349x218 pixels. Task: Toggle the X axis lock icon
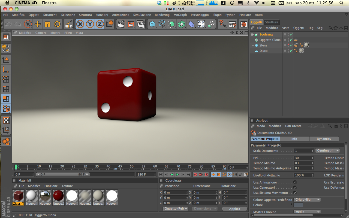click(x=80, y=24)
